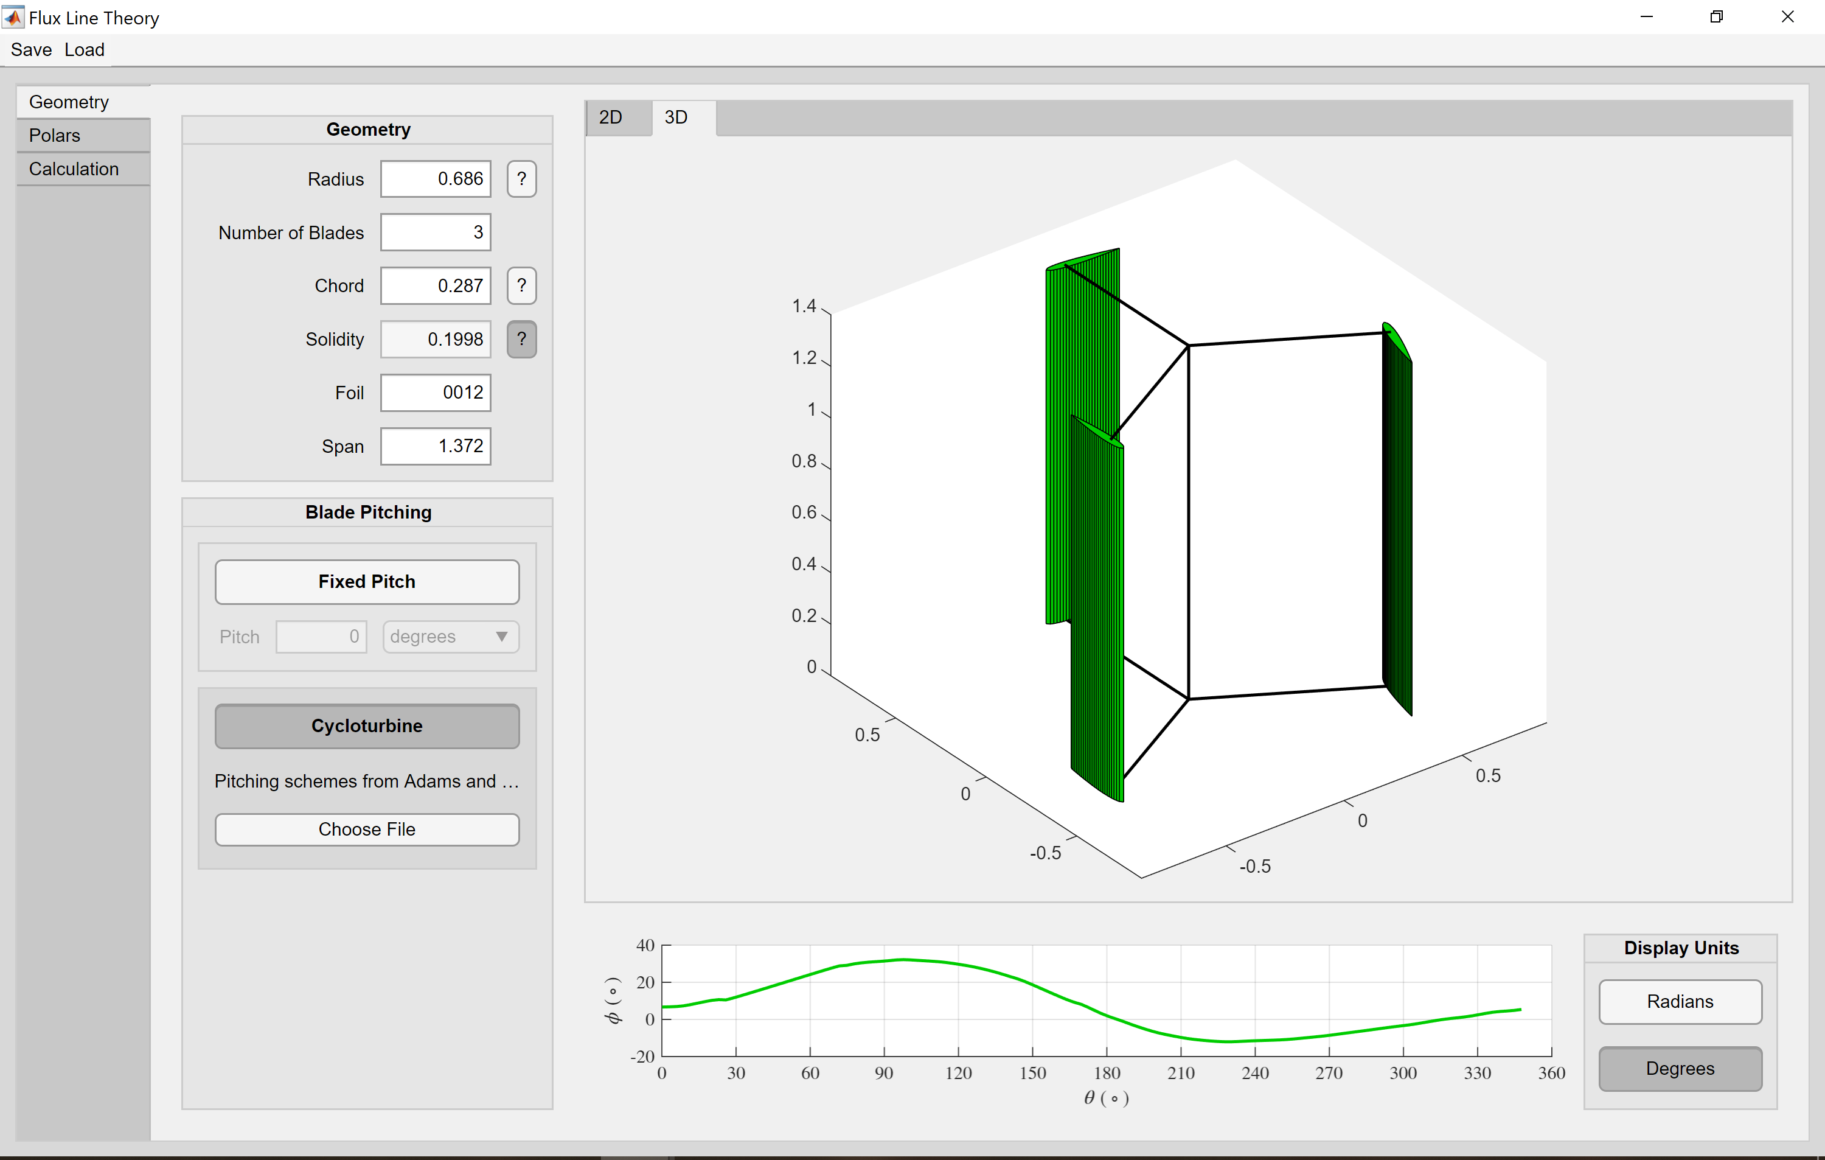Click the help icon next to Solidity
Image resolution: width=1825 pixels, height=1160 pixels.
click(521, 339)
